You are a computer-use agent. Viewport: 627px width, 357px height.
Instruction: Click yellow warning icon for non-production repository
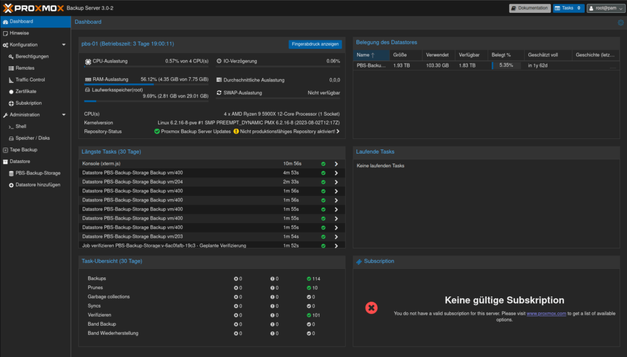click(236, 131)
